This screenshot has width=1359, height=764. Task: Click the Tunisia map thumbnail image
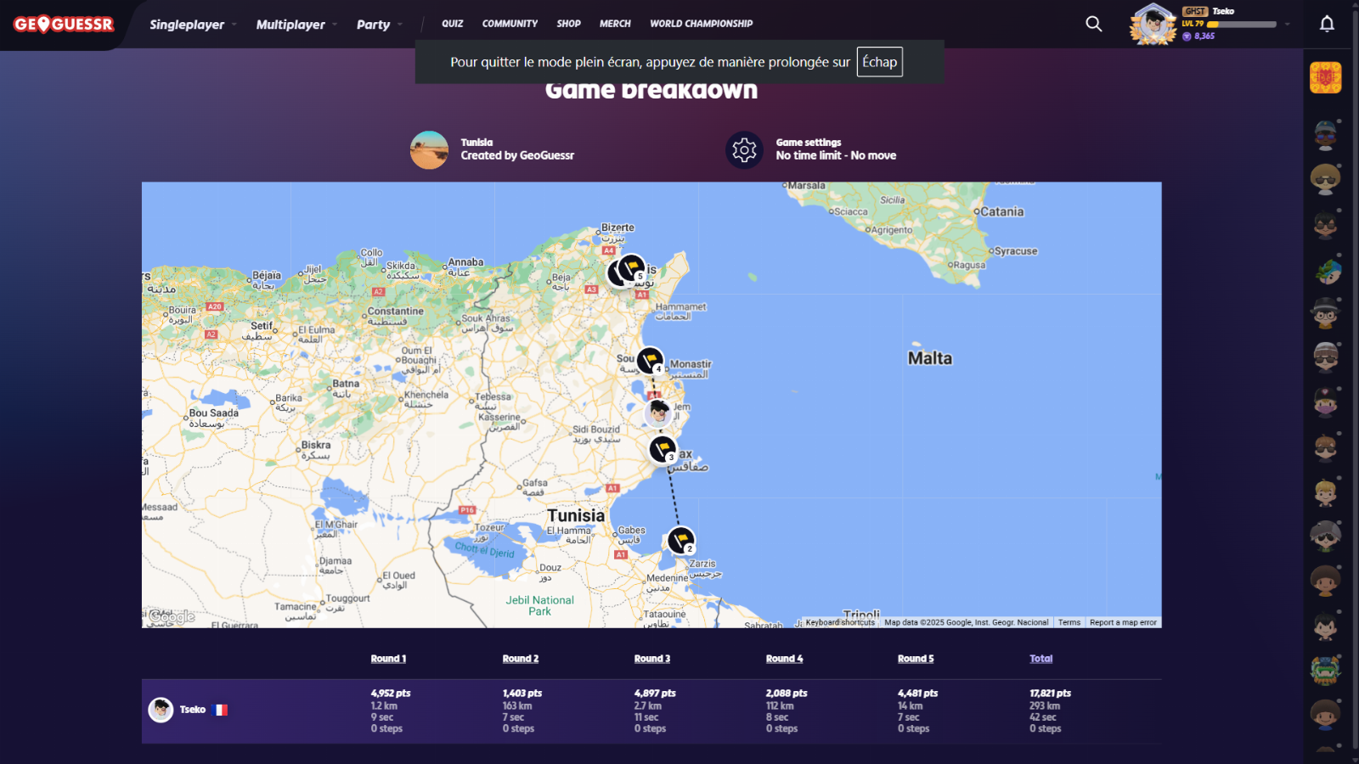[429, 150]
